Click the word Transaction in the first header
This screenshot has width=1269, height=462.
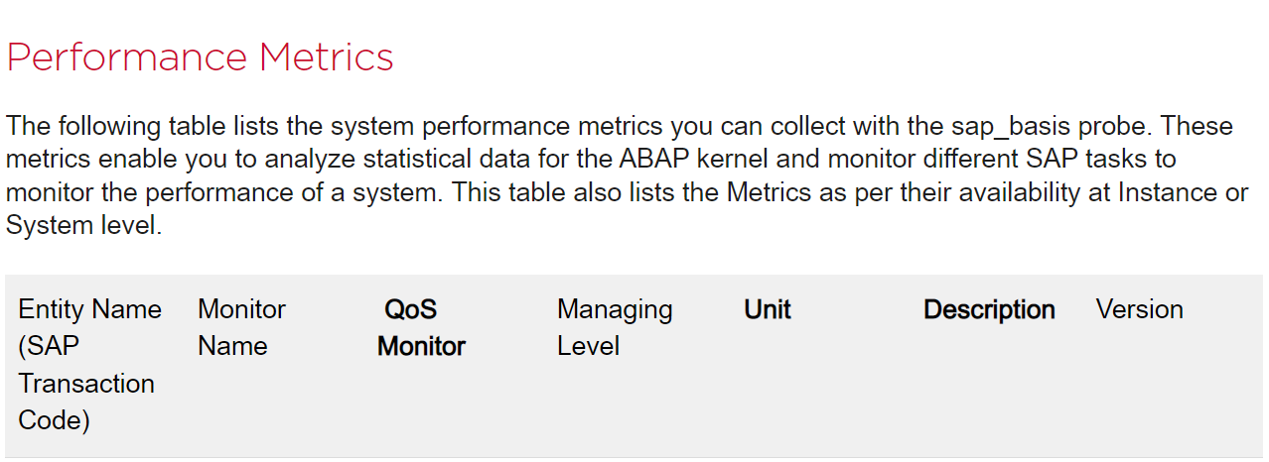pos(86,384)
